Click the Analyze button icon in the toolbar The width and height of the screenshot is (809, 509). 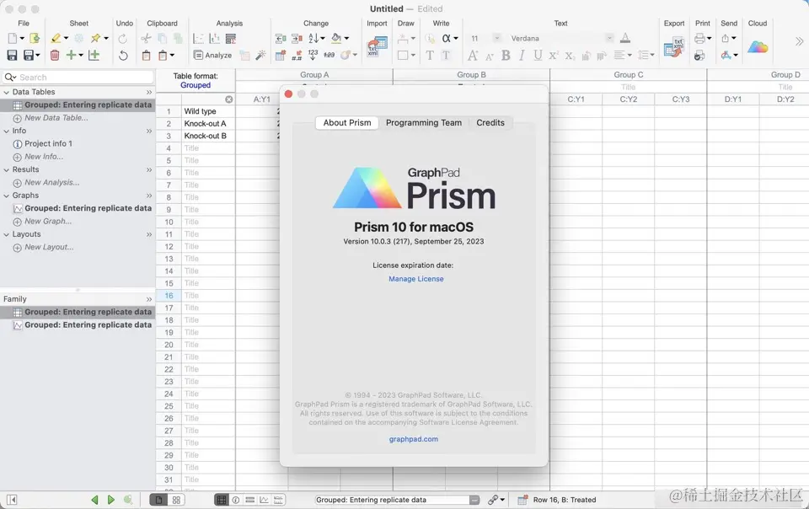click(x=197, y=53)
